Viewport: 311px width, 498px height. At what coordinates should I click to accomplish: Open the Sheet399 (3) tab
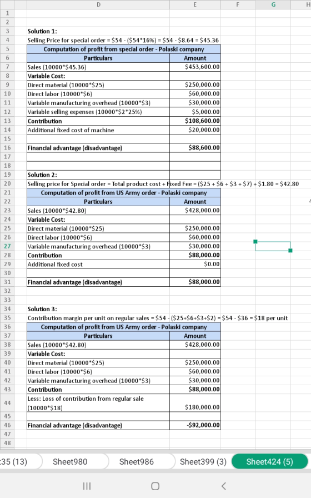(203, 461)
